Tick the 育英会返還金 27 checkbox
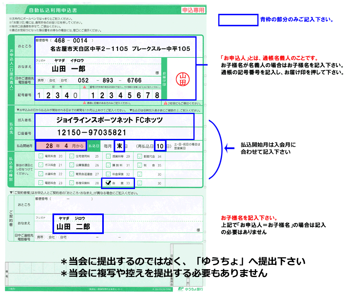 (x=72, y=174)
